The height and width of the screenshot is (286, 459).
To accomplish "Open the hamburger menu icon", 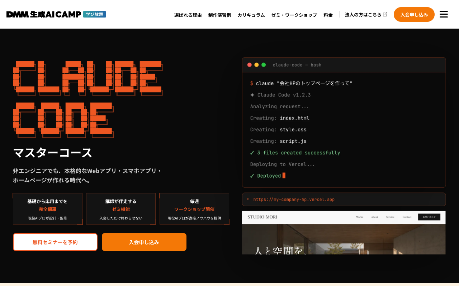I will (444, 14).
